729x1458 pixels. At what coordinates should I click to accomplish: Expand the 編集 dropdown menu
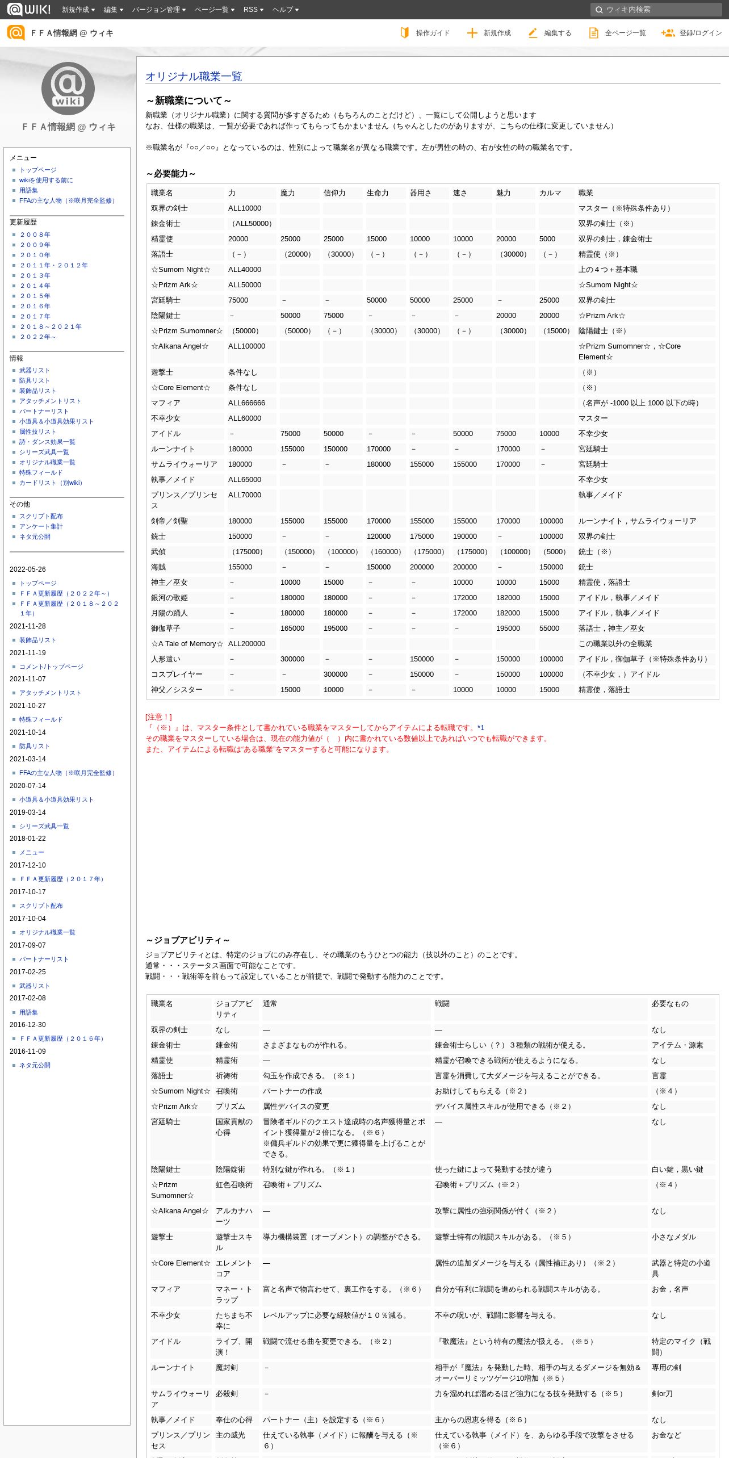tap(114, 10)
